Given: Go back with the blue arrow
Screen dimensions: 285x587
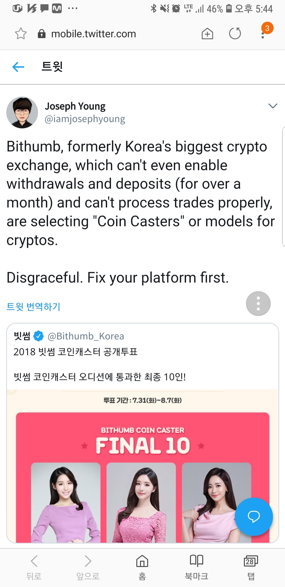Looking at the screenshot, I should [18, 67].
